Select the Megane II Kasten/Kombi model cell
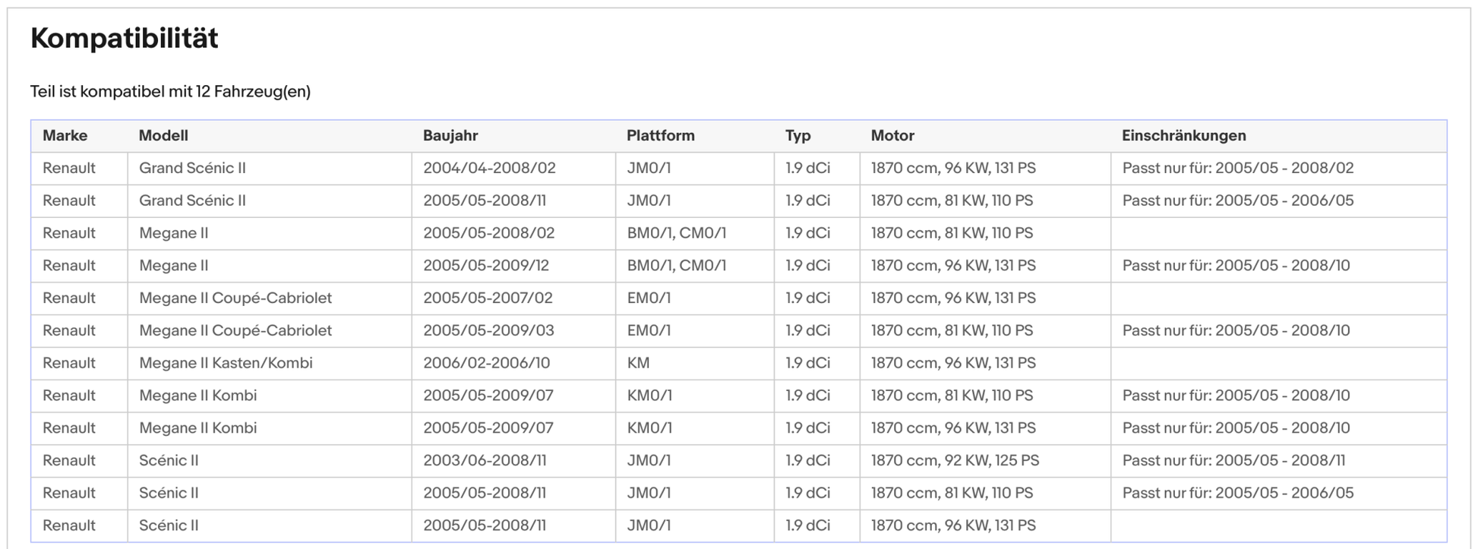The height and width of the screenshot is (549, 1478). click(226, 363)
